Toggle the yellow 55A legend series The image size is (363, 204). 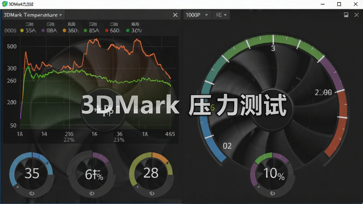tap(28, 30)
